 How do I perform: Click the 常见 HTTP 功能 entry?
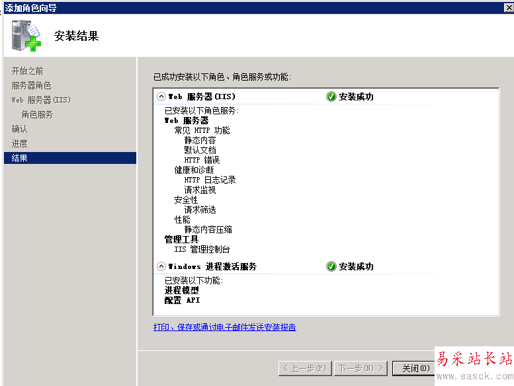pos(202,130)
